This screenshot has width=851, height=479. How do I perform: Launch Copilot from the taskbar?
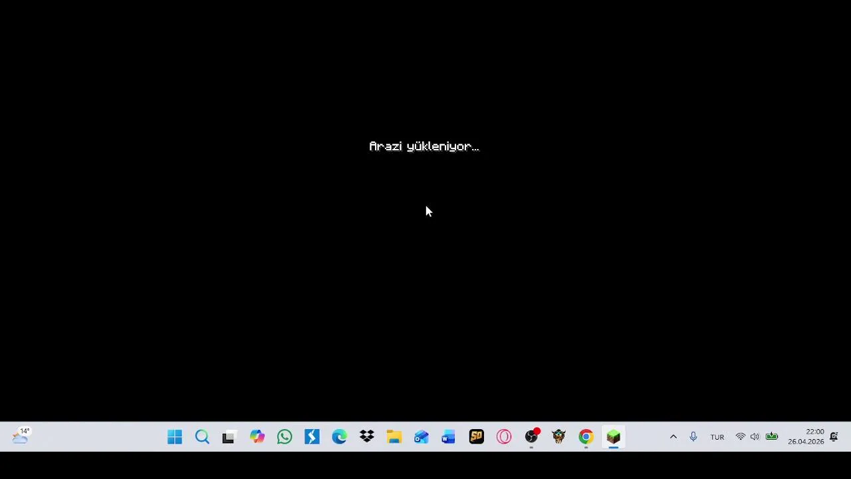click(257, 437)
